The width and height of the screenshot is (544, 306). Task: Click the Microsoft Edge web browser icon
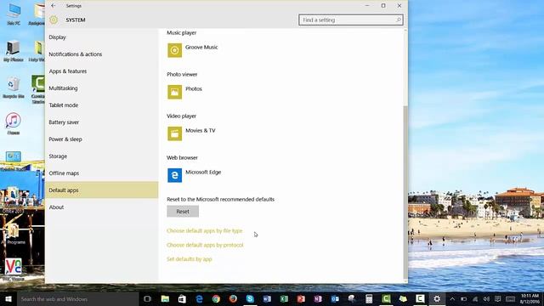[x=174, y=175]
